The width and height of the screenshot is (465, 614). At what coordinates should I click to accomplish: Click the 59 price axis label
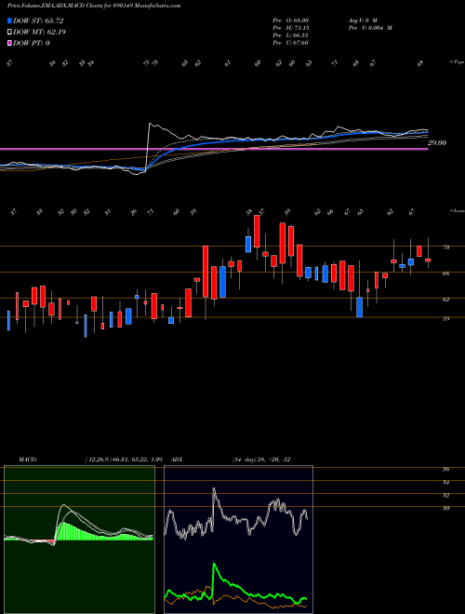(446, 319)
